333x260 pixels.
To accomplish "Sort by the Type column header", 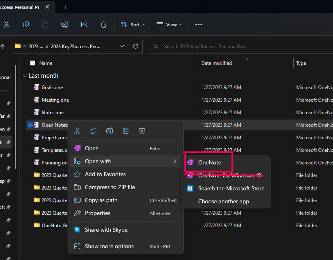I will click(301, 63).
